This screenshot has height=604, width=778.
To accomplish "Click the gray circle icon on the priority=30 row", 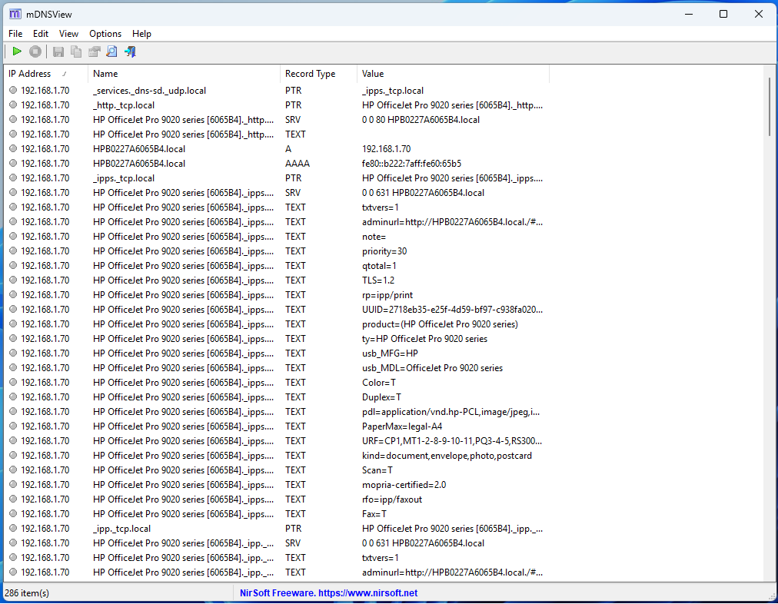I will click(x=13, y=251).
